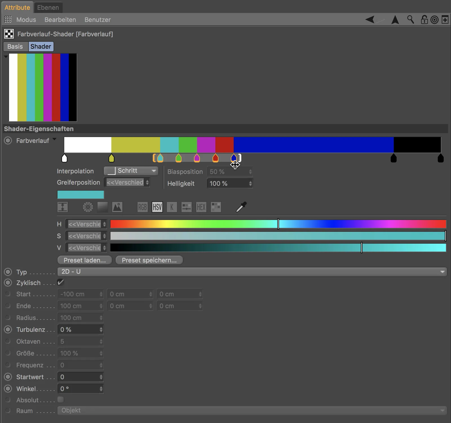Click the Turbulenz stepper arrows
The image size is (451, 423).
click(101, 330)
